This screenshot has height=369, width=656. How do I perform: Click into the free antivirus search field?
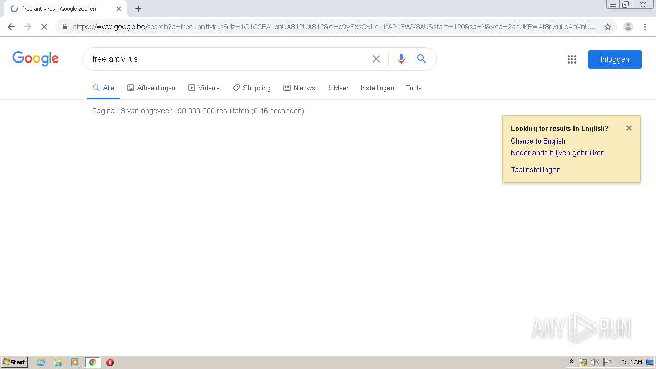[228, 59]
